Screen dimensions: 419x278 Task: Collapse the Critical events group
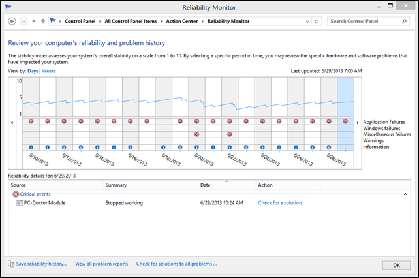coord(405,194)
